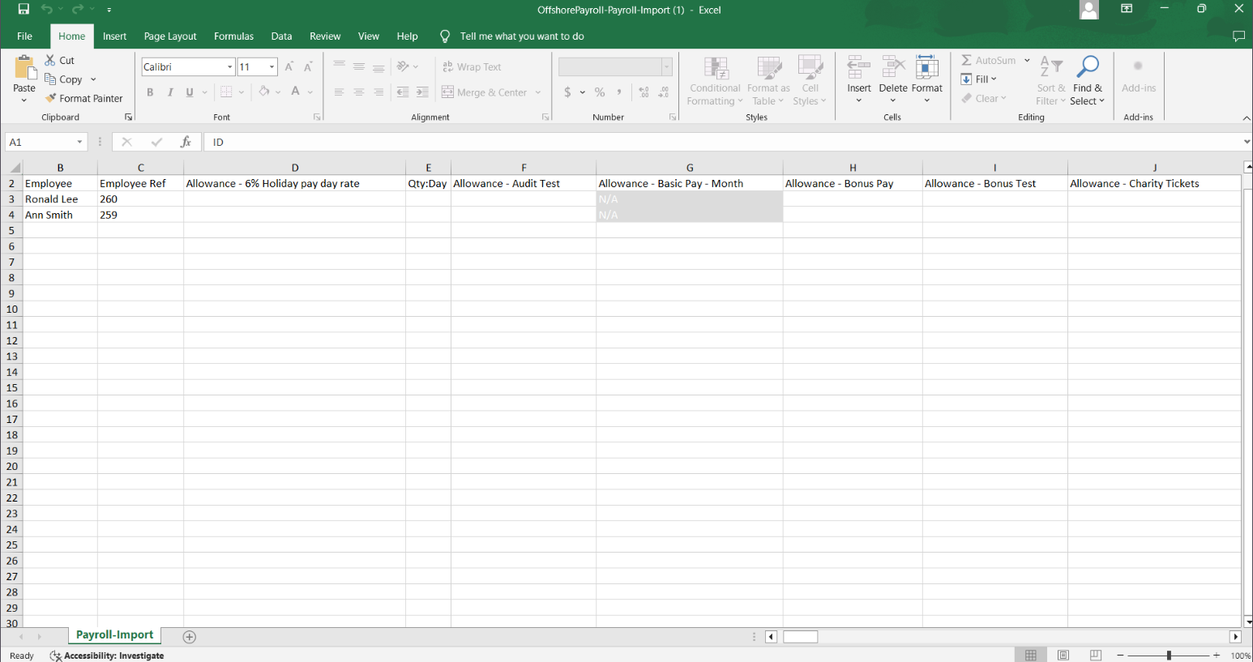This screenshot has height=662, width=1253.
Task: Open the Fill dropdown
Action: (x=979, y=79)
